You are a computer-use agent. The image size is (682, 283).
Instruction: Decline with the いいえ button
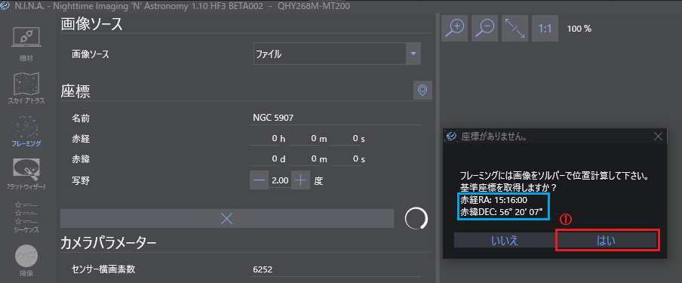pyautogui.click(x=505, y=240)
